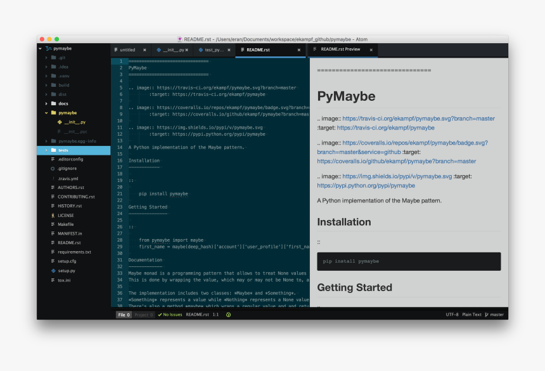The image size is (545, 371).
Task: Click the file icon on the untitled tab
Action: tap(116, 49)
